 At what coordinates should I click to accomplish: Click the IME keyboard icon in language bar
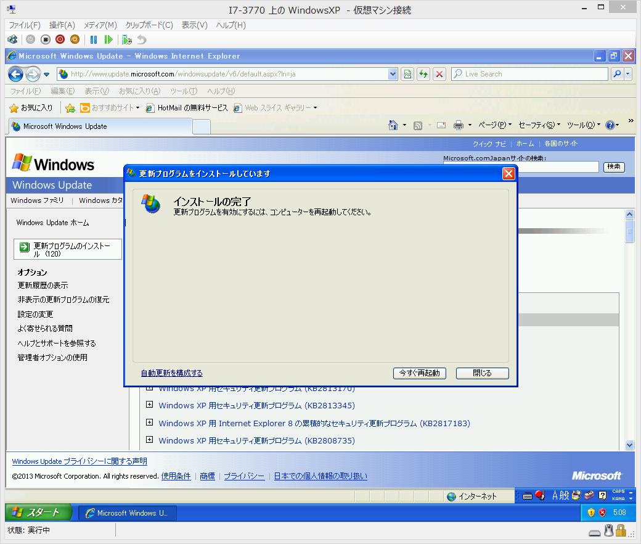tap(528, 496)
